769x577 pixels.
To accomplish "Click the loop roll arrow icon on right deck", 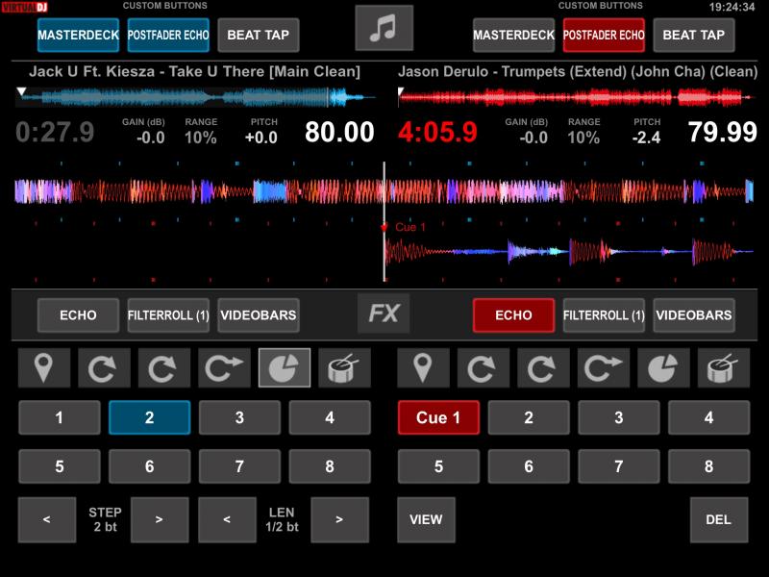I will (x=603, y=367).
